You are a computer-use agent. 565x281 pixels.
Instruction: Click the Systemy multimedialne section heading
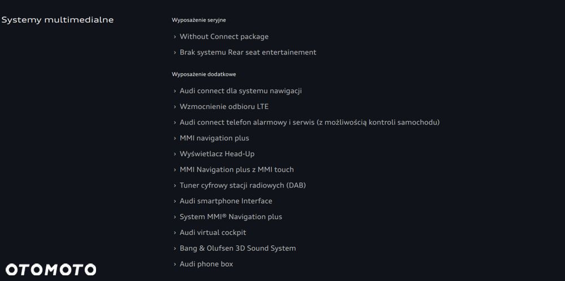58,20
